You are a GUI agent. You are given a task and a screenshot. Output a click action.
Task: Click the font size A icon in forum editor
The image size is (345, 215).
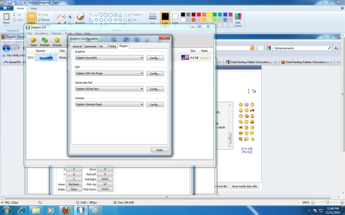tap(254, 91)
